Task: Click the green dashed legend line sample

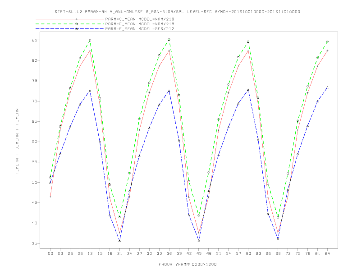Action: (70, 24)
